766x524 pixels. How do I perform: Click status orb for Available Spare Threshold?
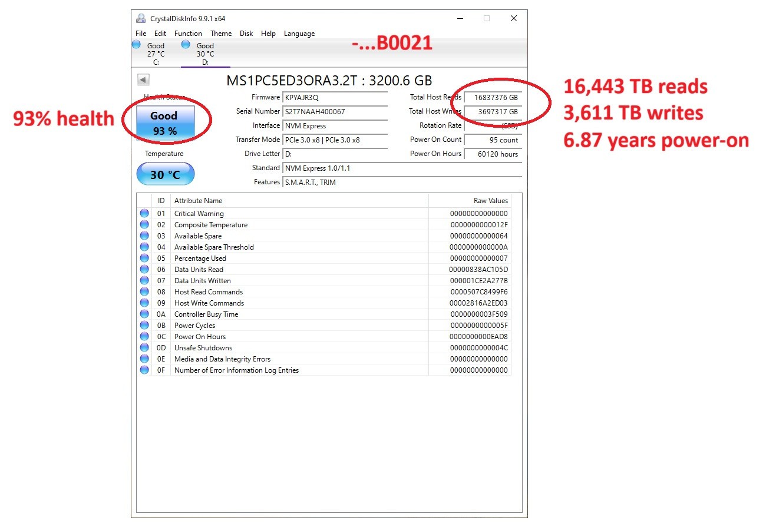[x=144, y=247]
